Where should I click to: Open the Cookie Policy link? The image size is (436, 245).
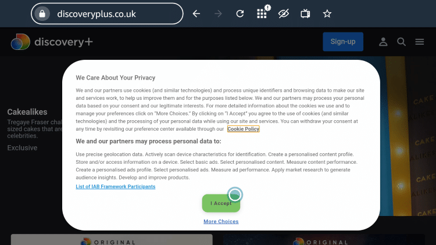coord(244,129)
